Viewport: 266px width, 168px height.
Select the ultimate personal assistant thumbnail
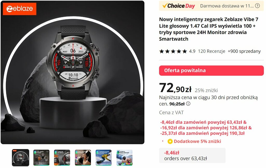click(x=124, y=158)
